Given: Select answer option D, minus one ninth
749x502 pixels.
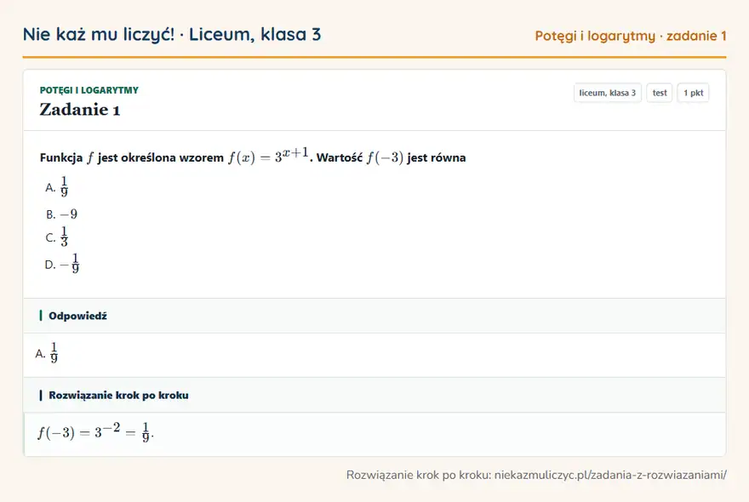Looking at the screenshot, I should (x=62, y=264).
